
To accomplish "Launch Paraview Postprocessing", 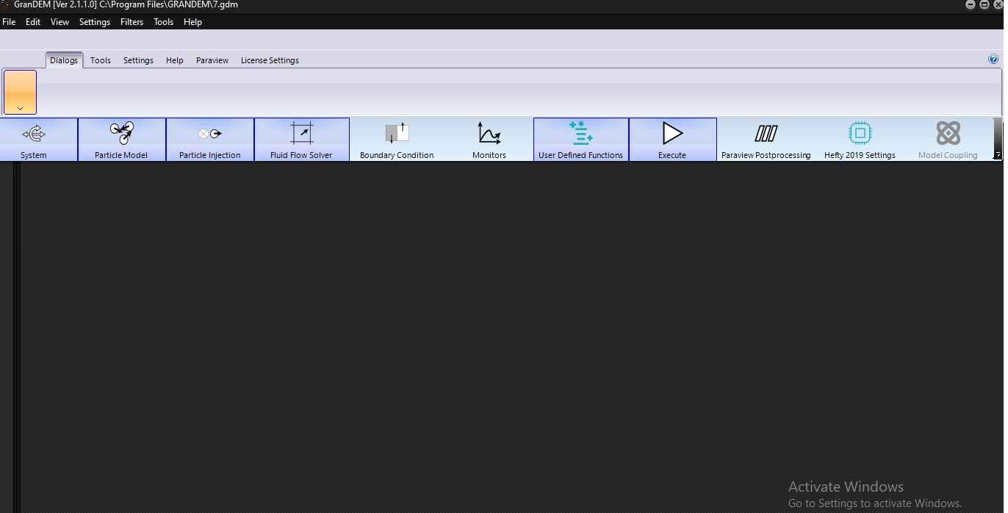I will (x=766, y=140).
